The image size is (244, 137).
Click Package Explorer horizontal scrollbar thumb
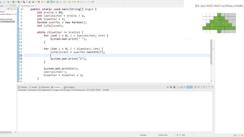6,132
